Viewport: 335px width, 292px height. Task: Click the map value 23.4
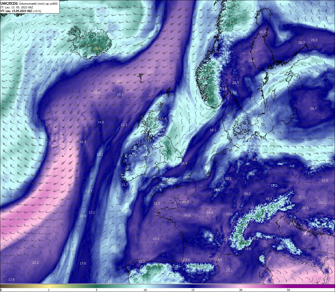coord(219,260)
